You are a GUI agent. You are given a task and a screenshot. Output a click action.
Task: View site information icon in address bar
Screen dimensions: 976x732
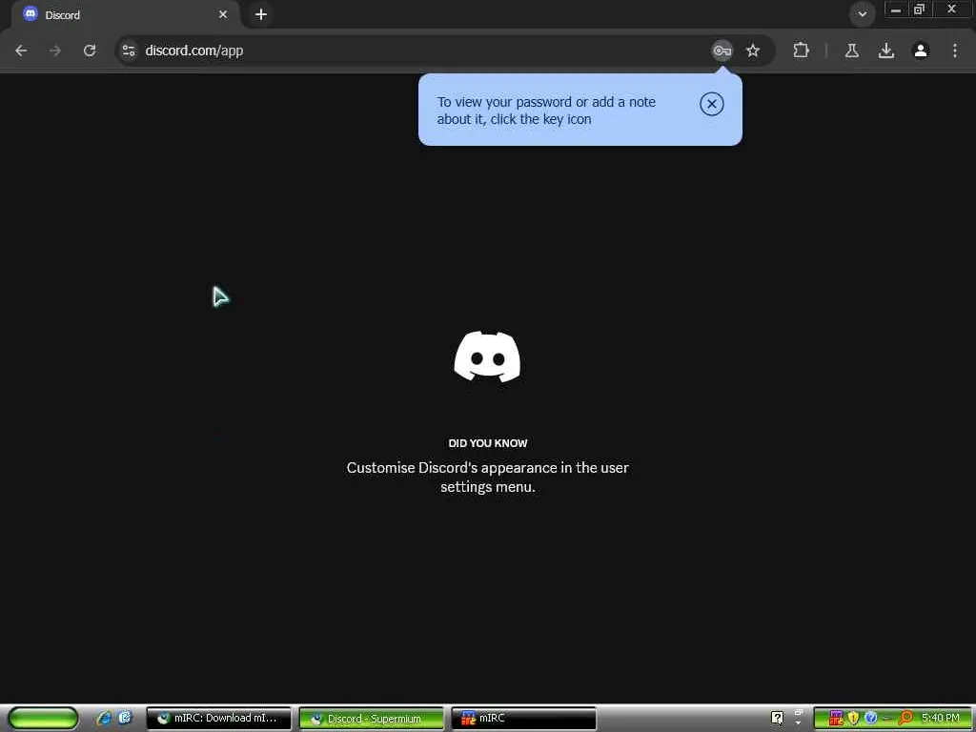point(129,51)
